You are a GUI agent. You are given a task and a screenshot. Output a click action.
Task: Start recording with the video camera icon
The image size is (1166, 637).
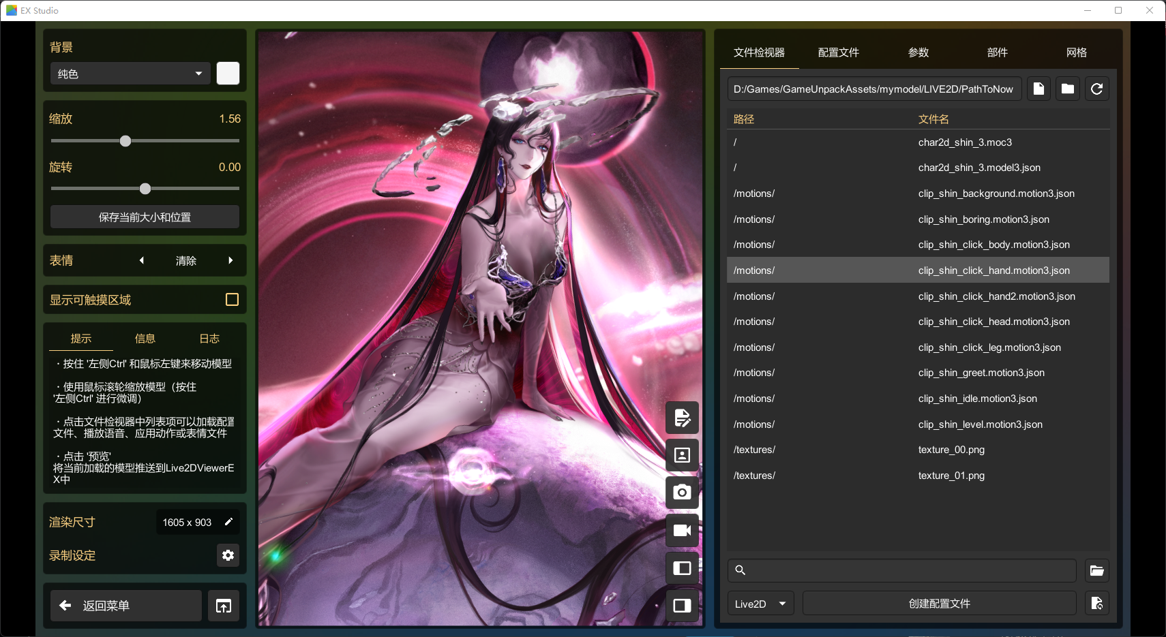682,530
